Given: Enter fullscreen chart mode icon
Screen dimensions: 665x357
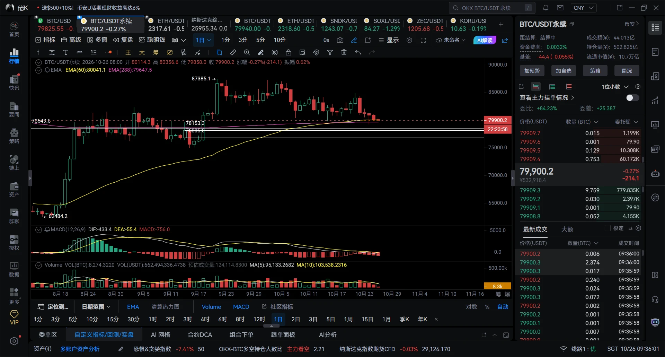Looking at the screenshot, I should [423, 40].
